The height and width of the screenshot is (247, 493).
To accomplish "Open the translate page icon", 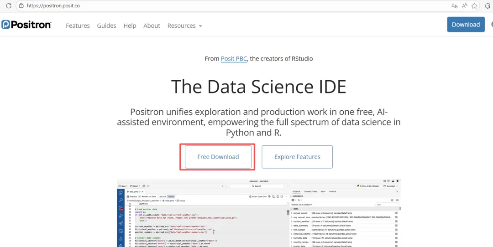I will 454,5.
